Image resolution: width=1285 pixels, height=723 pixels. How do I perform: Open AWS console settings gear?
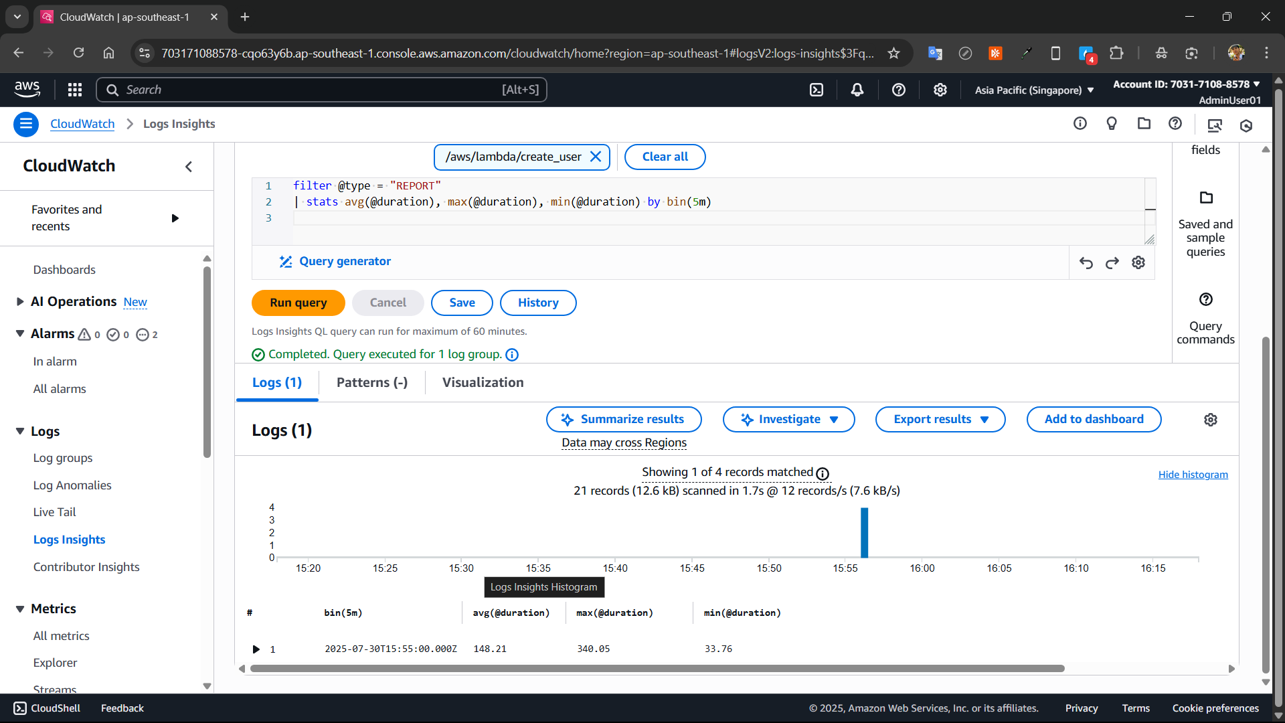(940, 90)
